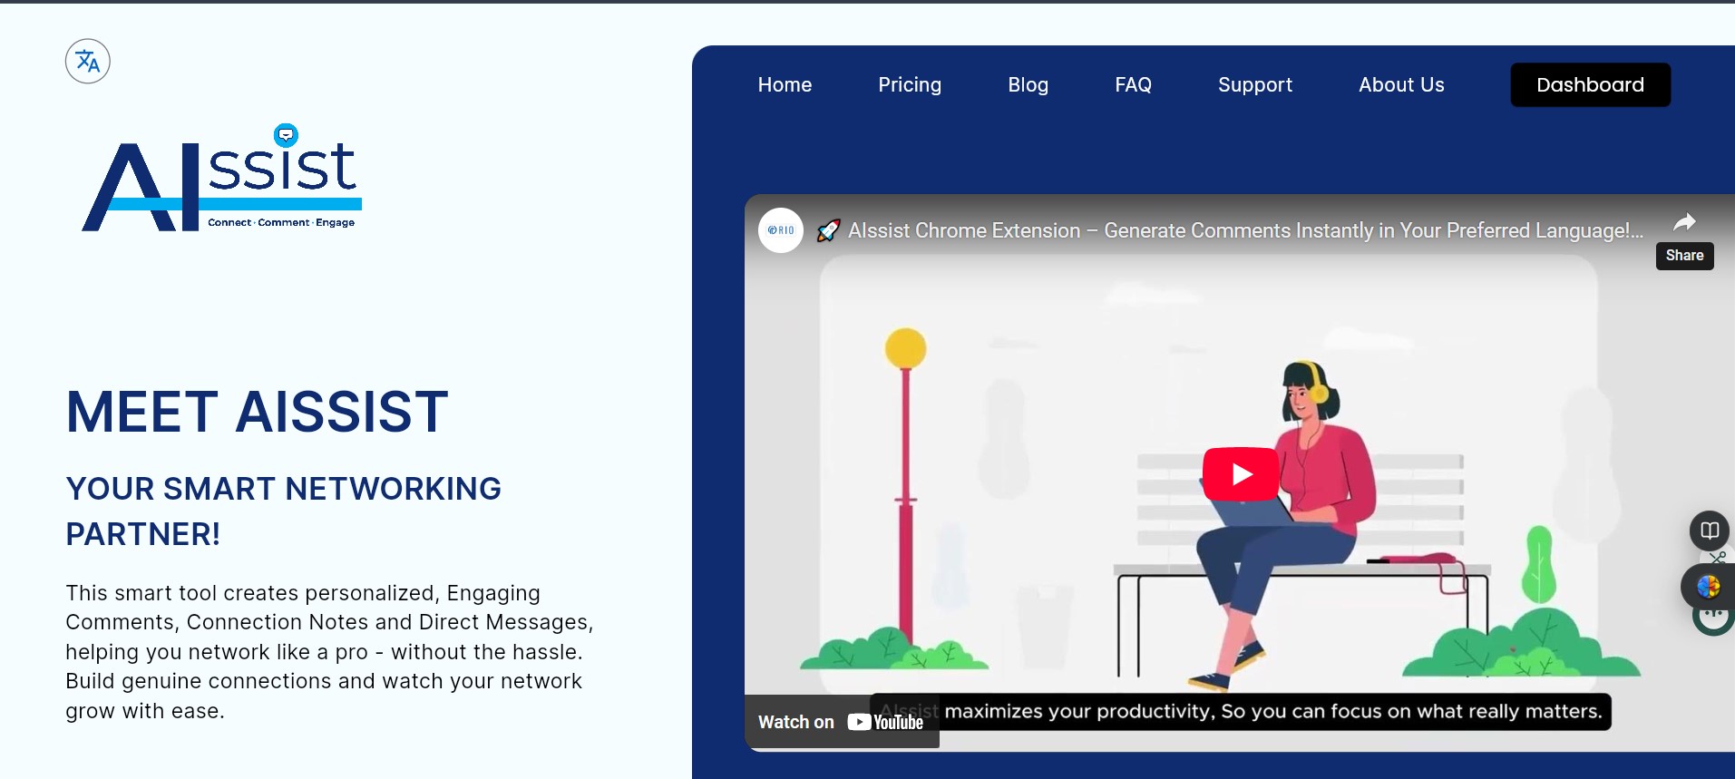Screen dimensions: 1735x779
Task: Open the FAQ page
Action: [1133, 84]
